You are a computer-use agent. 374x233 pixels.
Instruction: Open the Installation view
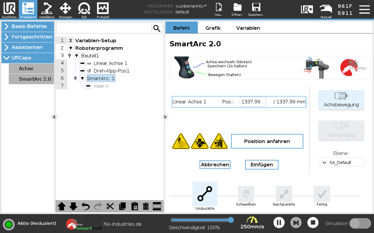(x=47, y=9)
